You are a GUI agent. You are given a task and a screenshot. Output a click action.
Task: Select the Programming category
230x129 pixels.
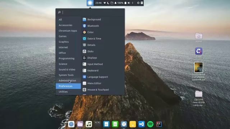[x=68, y=58]
